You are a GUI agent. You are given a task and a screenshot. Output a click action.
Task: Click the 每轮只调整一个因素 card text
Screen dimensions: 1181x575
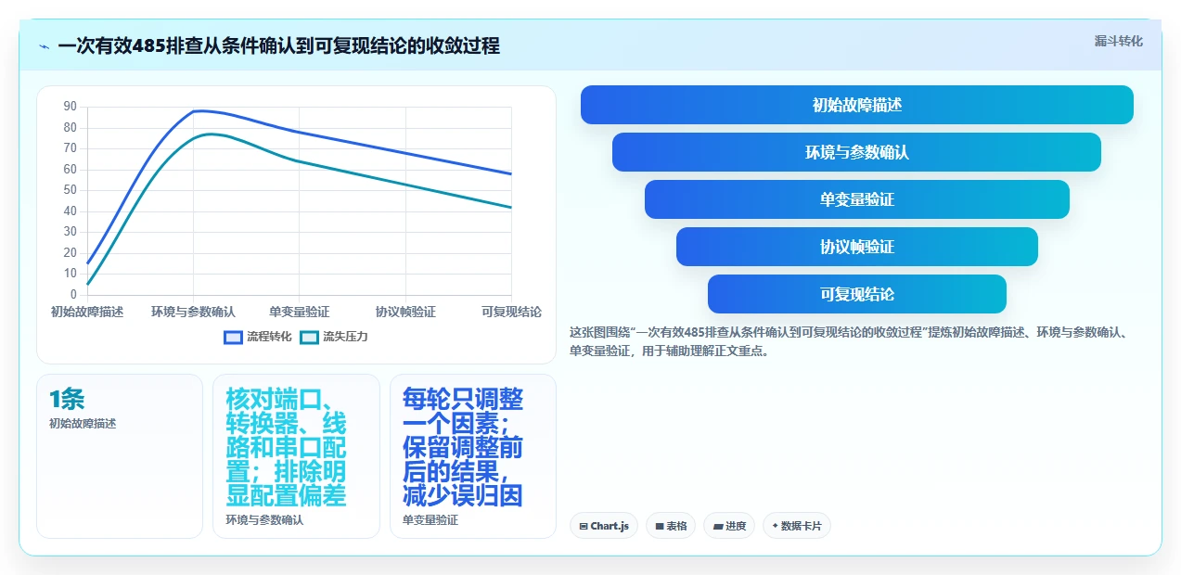[462, 448]
